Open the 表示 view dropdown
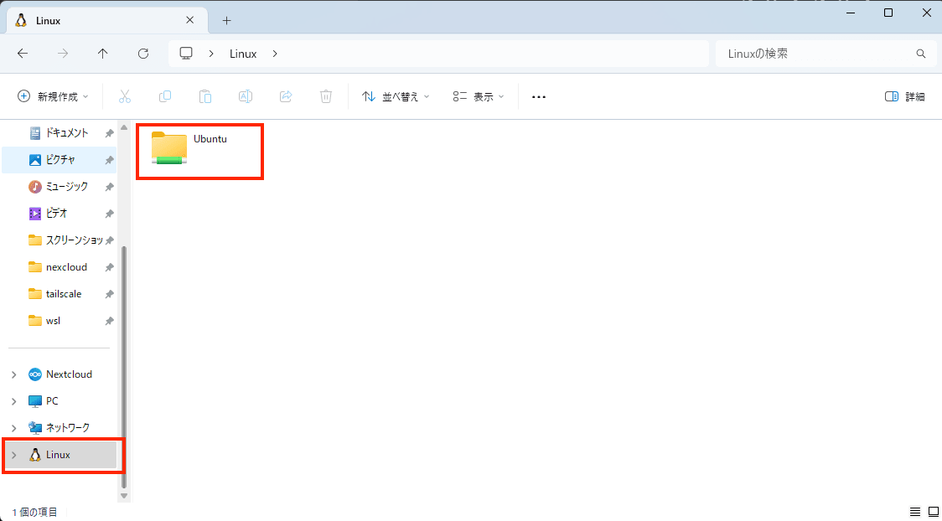This screenshot has width=942, height=521. pos(478,96)
